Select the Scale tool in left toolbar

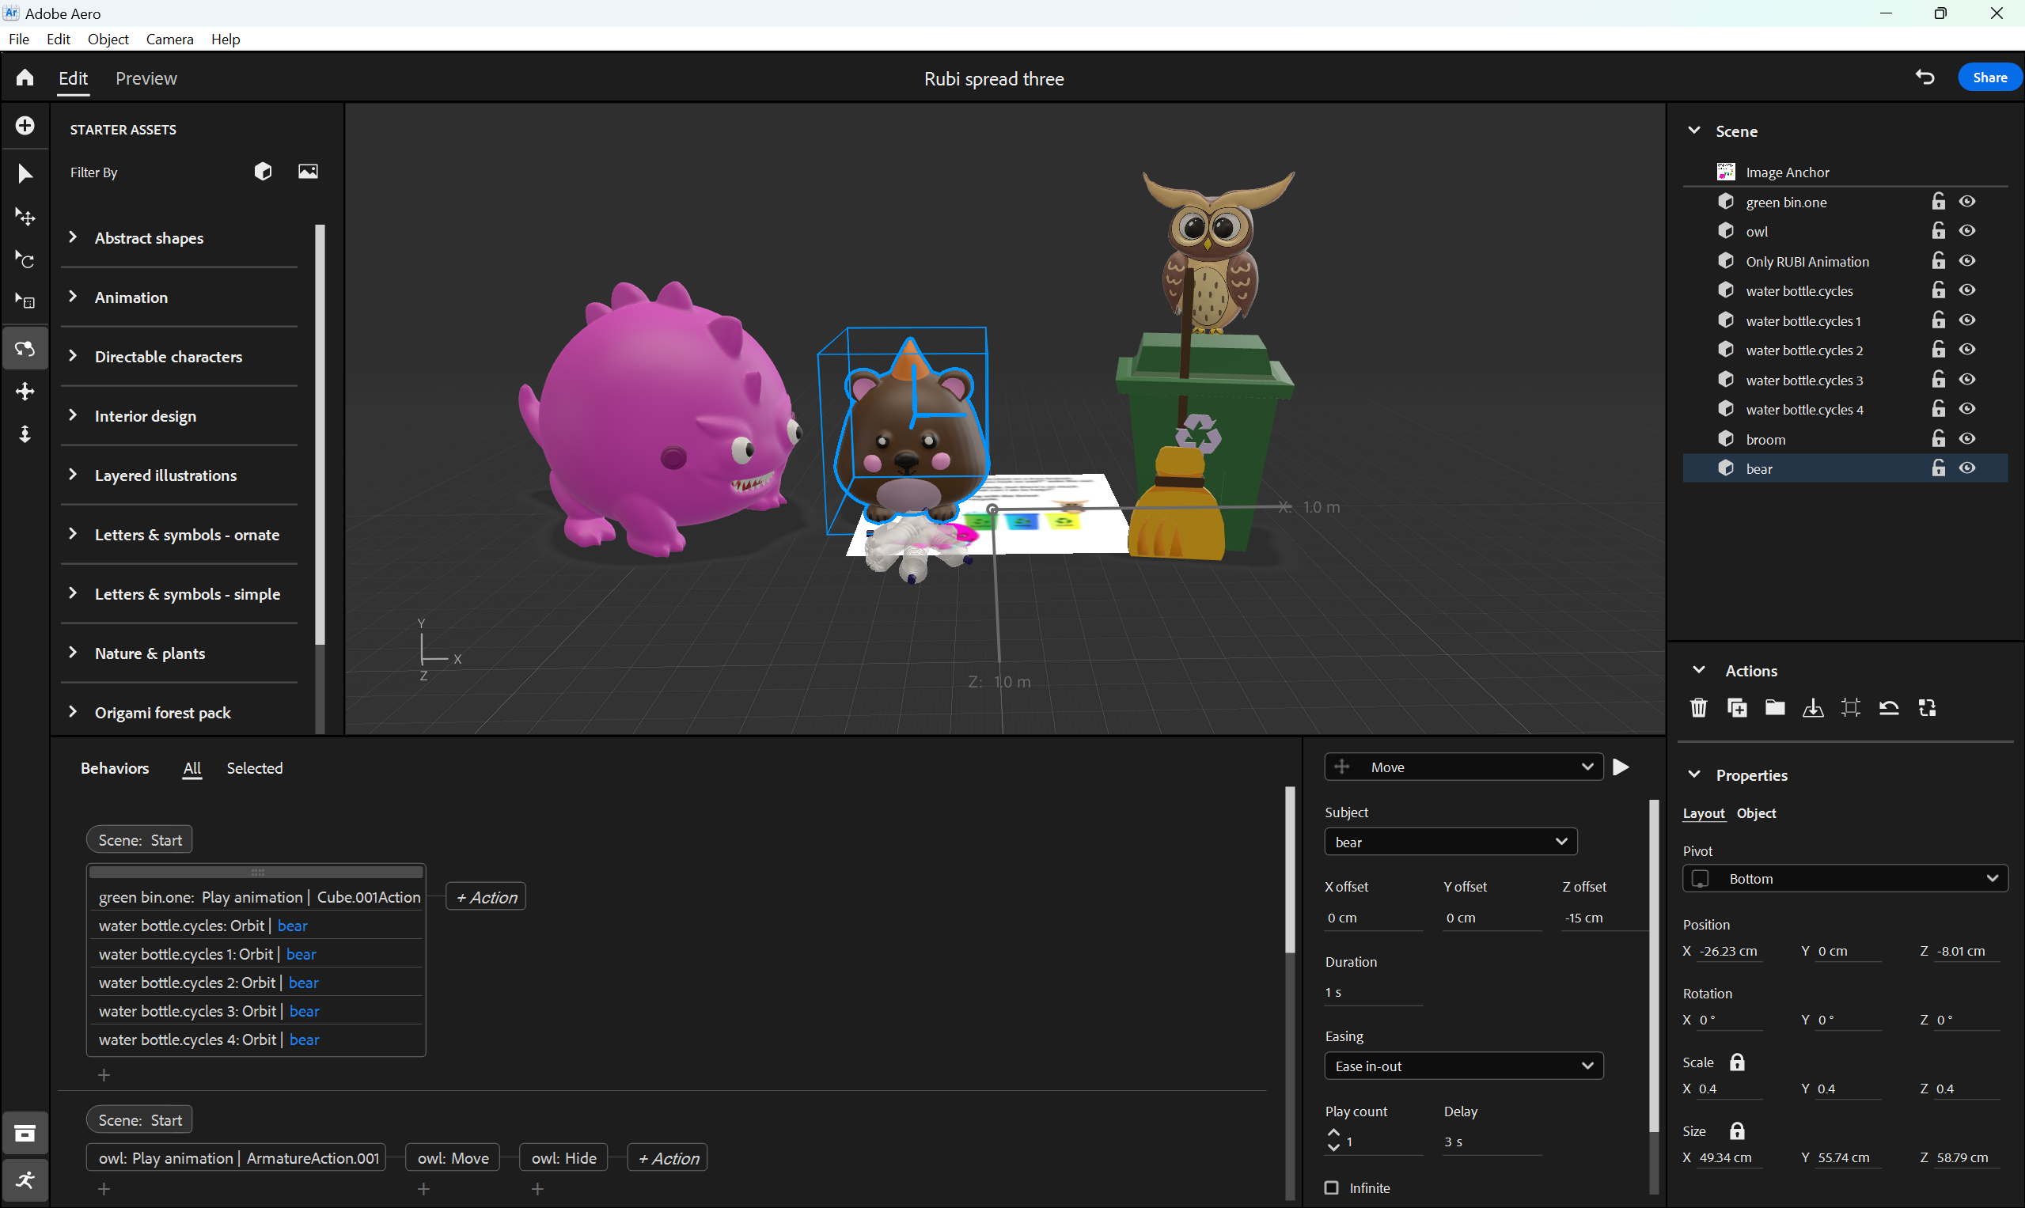pos(25,302)
